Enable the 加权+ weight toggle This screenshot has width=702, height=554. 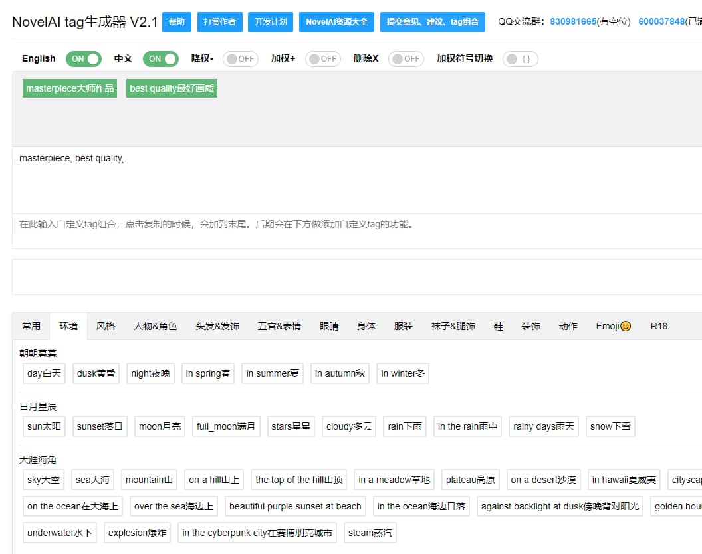point(322,59)
